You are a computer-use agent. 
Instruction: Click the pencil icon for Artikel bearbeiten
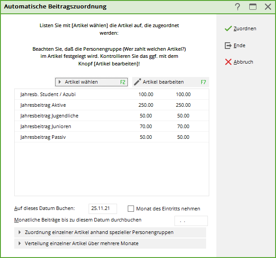138,82
